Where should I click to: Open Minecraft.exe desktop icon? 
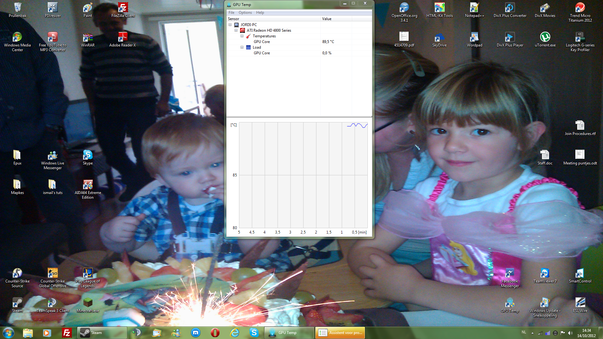coord(88,305)
